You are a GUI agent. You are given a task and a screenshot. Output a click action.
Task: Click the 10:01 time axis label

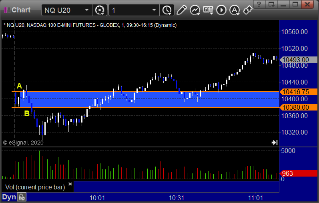point(97,198)
